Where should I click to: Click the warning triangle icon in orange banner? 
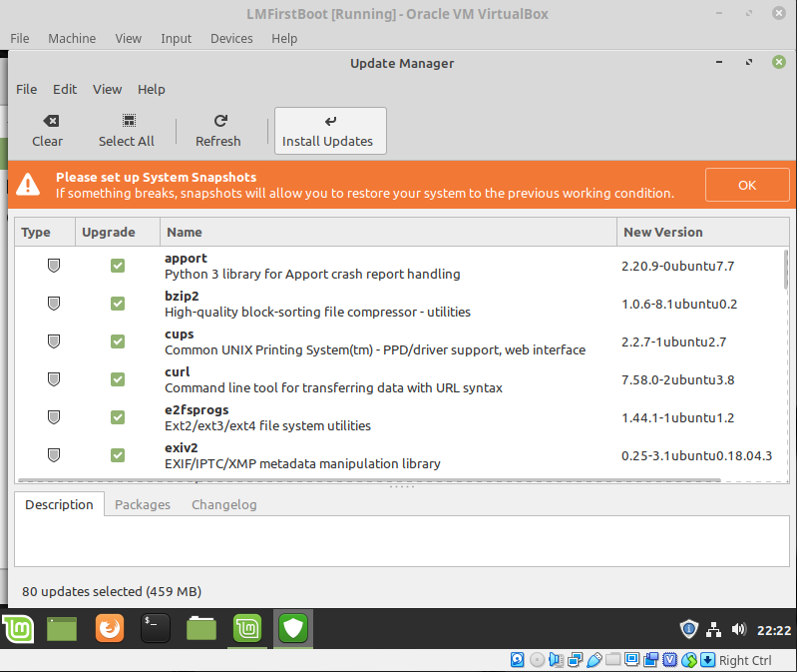[28, 184]
